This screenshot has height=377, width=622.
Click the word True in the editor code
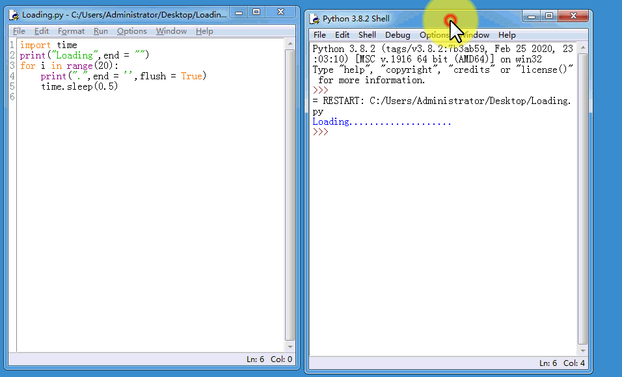click(x=191, y=75)
